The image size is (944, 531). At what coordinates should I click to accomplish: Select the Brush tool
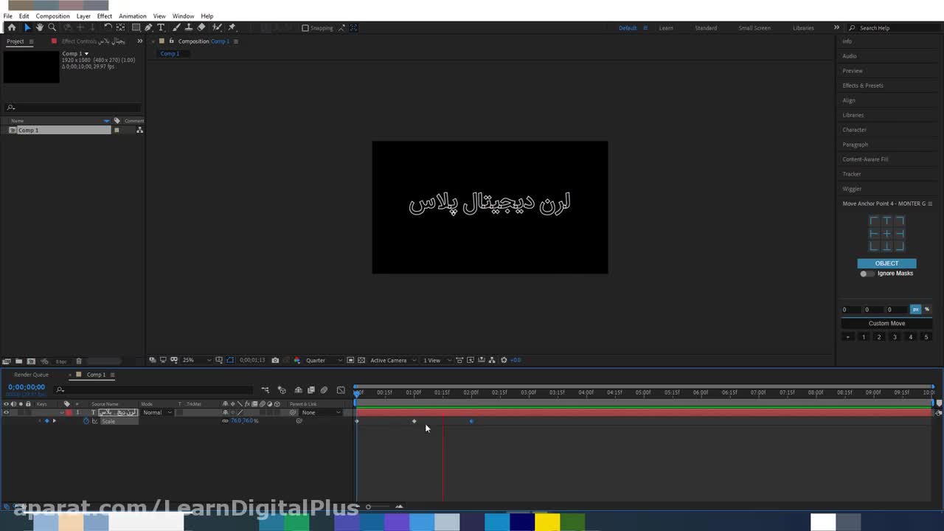pos(176,27)
